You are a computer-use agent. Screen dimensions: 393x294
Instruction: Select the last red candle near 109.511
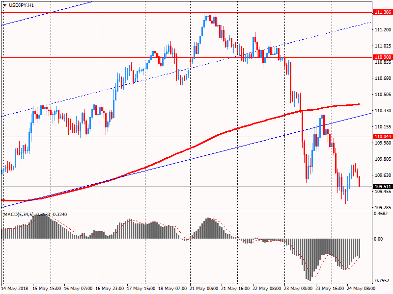360,181
